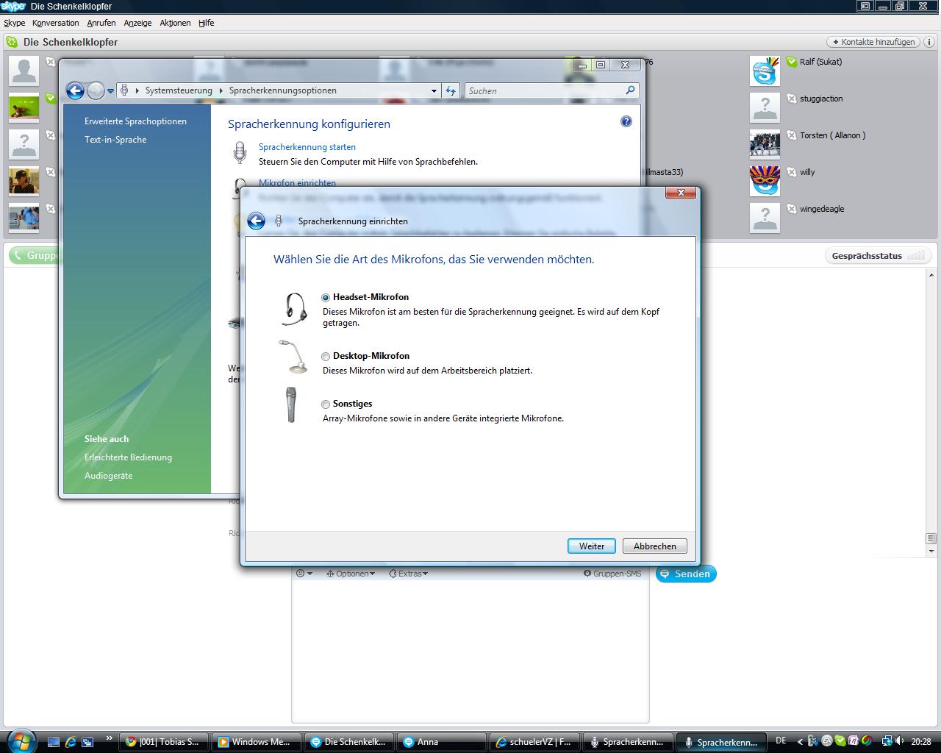
Task: Select the Desktop-Mikrofon radio button
Action: [326, 357]
